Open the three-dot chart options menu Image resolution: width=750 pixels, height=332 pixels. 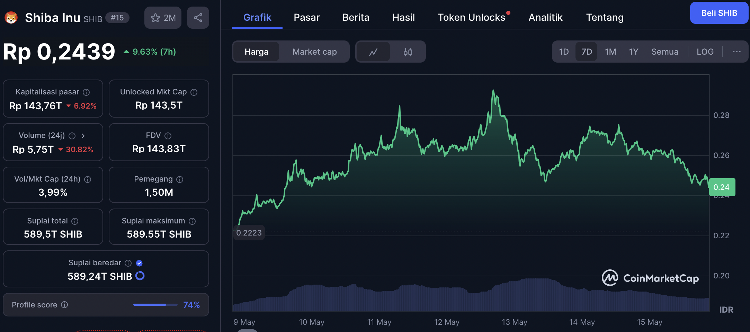click(x=736, y=52)
